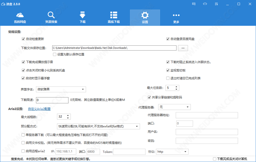
Task: Click the Token input field
Action: 129,152
